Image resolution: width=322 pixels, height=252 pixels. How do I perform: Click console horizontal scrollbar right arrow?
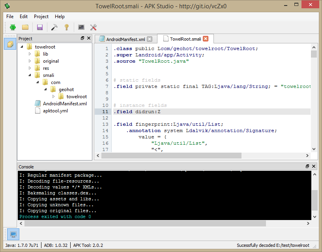tap(308, 223)
